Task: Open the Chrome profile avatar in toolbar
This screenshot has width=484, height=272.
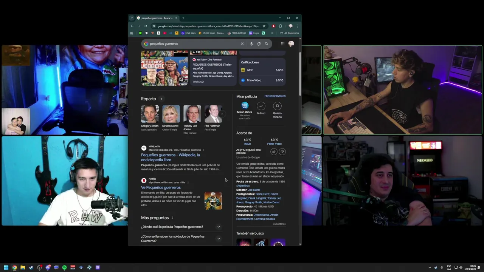Action: [290, 26]
